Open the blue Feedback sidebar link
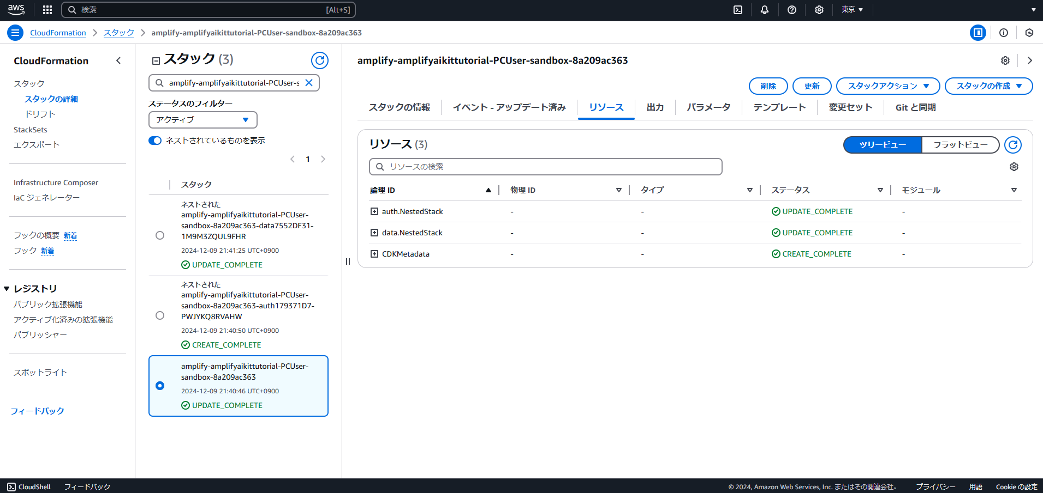This screenshot has height=493, width=1043. (38, 411)
